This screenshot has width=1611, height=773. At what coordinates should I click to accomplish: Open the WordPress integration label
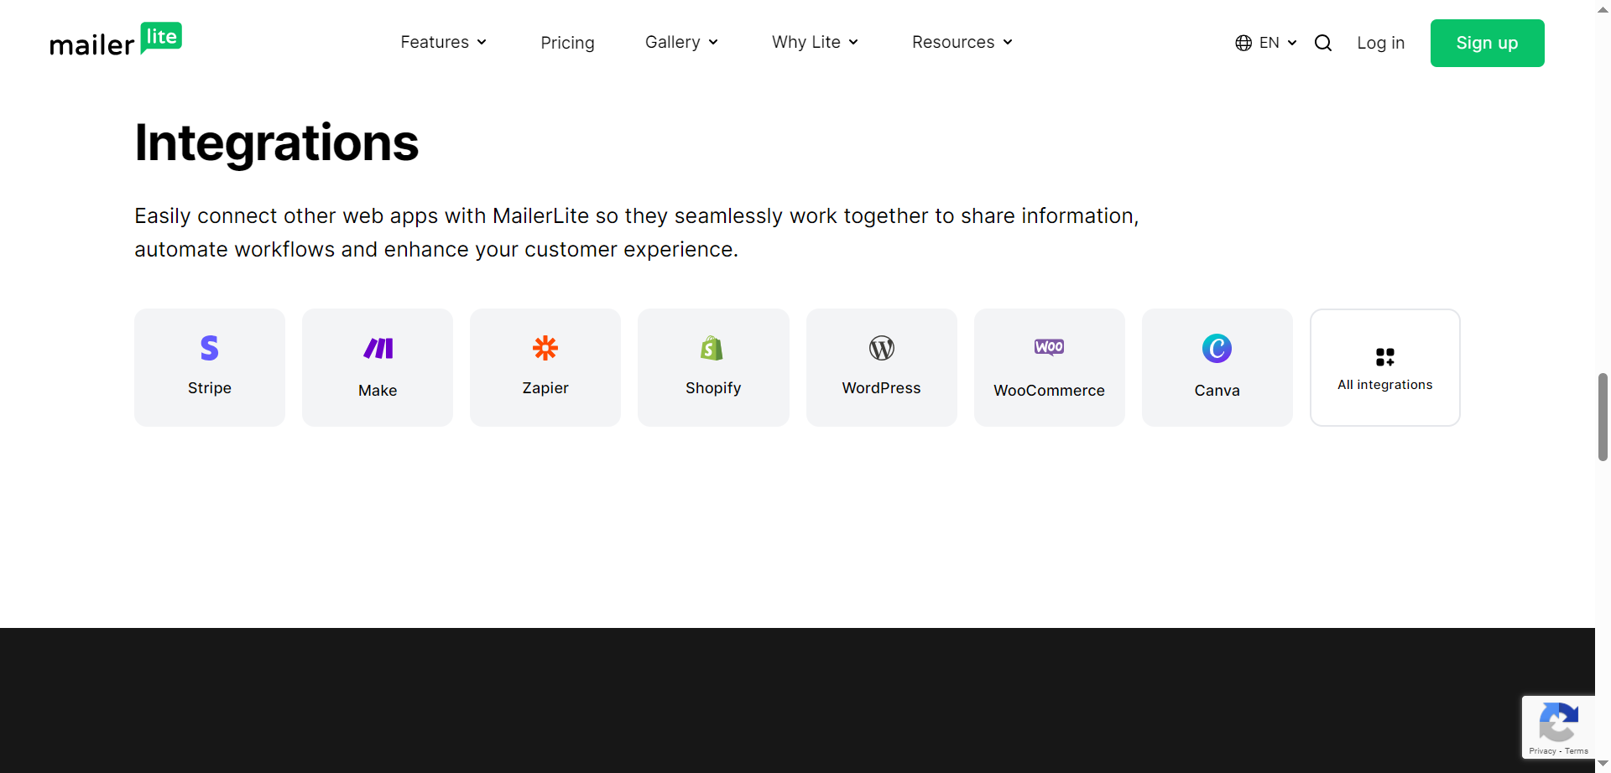[882, 388]
